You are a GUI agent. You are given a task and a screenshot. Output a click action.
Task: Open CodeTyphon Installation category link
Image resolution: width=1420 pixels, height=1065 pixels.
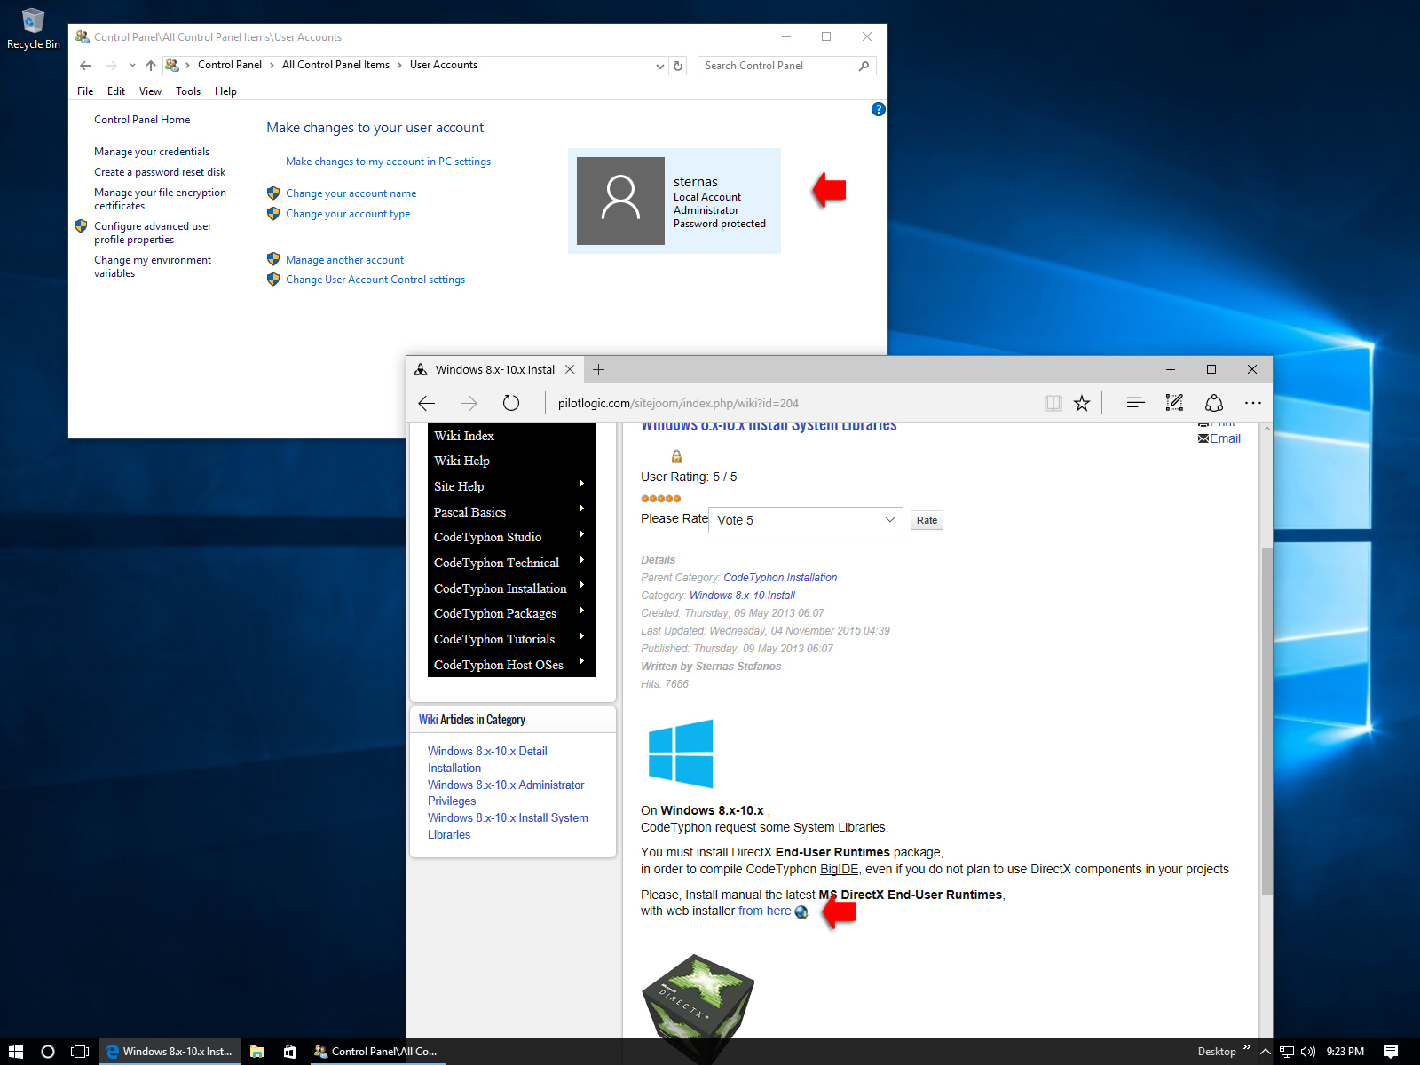click(x=780, y=578)
